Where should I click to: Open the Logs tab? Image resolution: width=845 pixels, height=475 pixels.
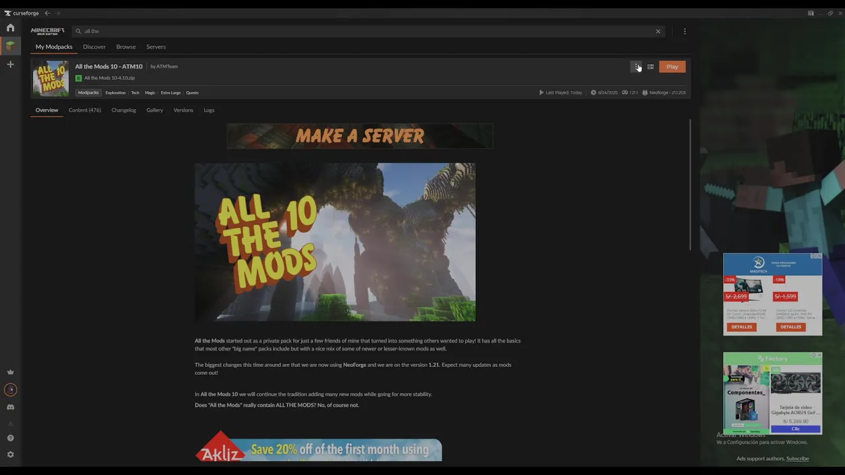pyautogui.click(x=209, y=110)
